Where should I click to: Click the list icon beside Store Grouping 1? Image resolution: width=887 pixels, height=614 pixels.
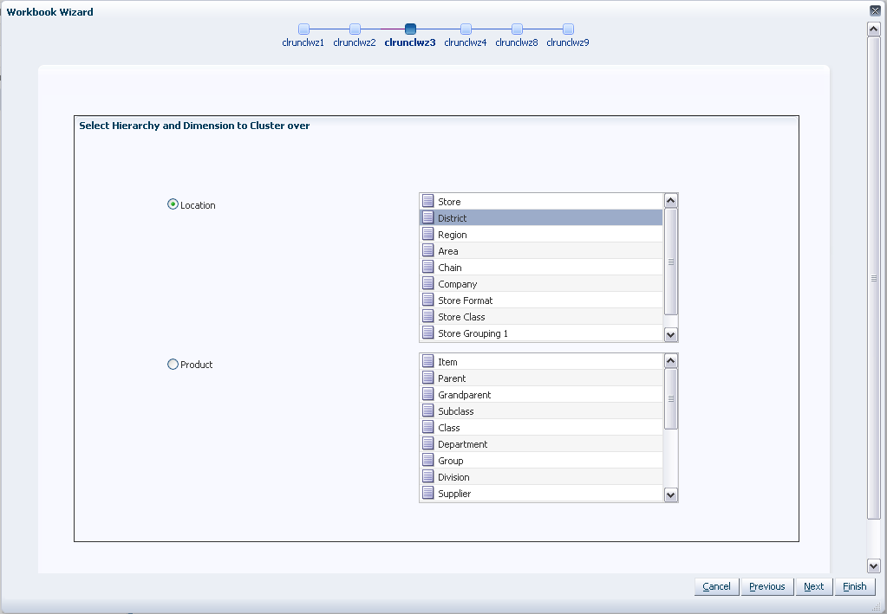point(428,333)
